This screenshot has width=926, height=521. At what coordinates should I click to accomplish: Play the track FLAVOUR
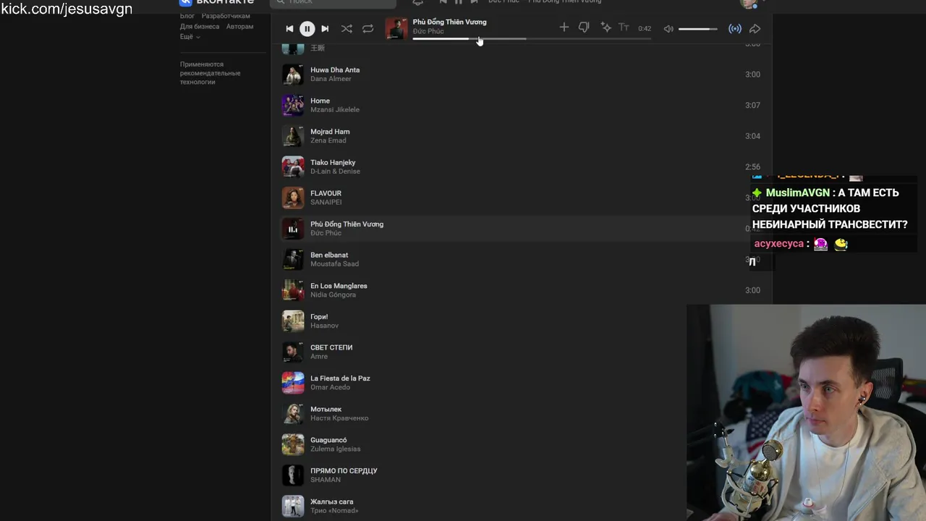coord(326,194)
